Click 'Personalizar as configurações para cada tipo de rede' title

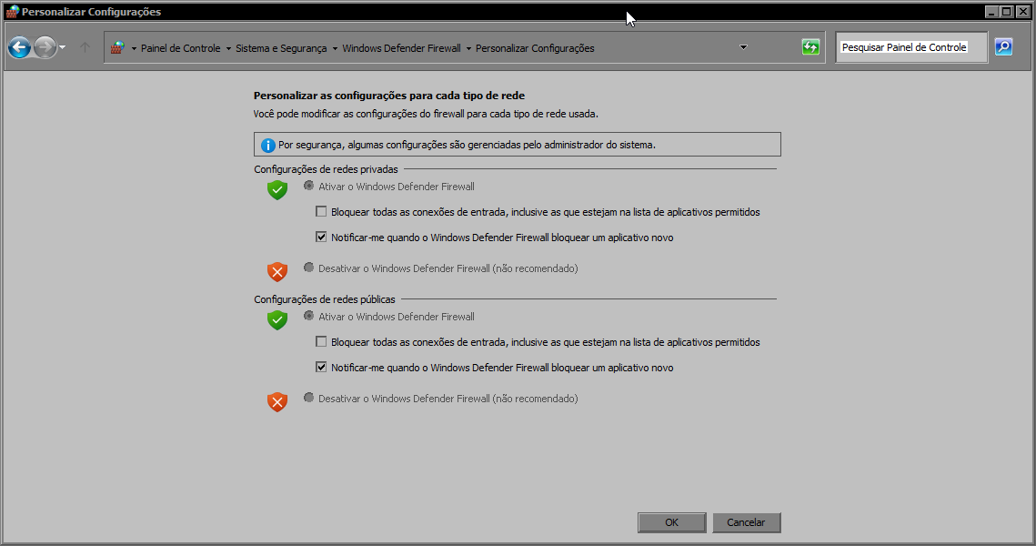click(389, 96)
